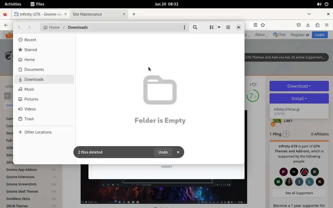Open supporter avatar P
The width and height of the screenshot is (333, 208).
tap(284, 172)
